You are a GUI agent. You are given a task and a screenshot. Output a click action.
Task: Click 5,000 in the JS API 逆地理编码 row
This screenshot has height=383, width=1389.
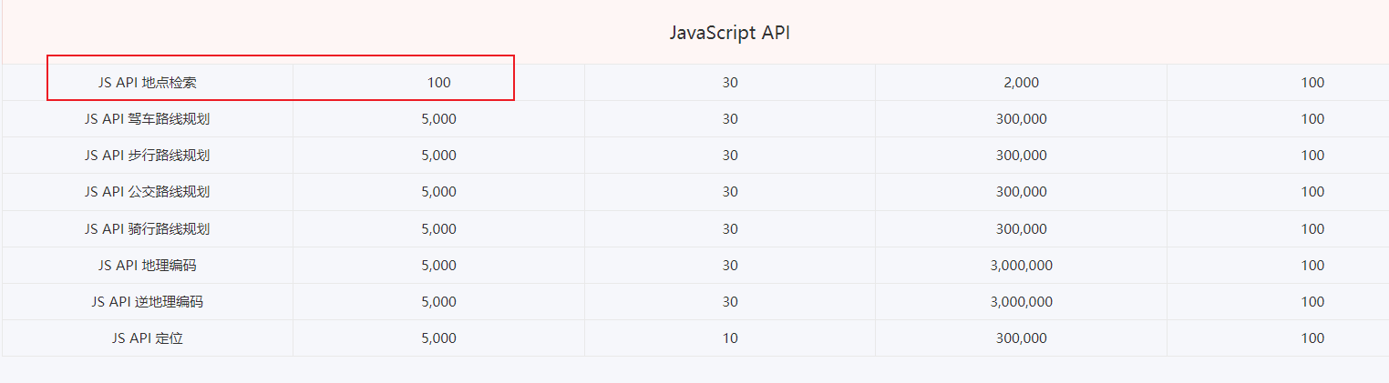pos(439,301)
